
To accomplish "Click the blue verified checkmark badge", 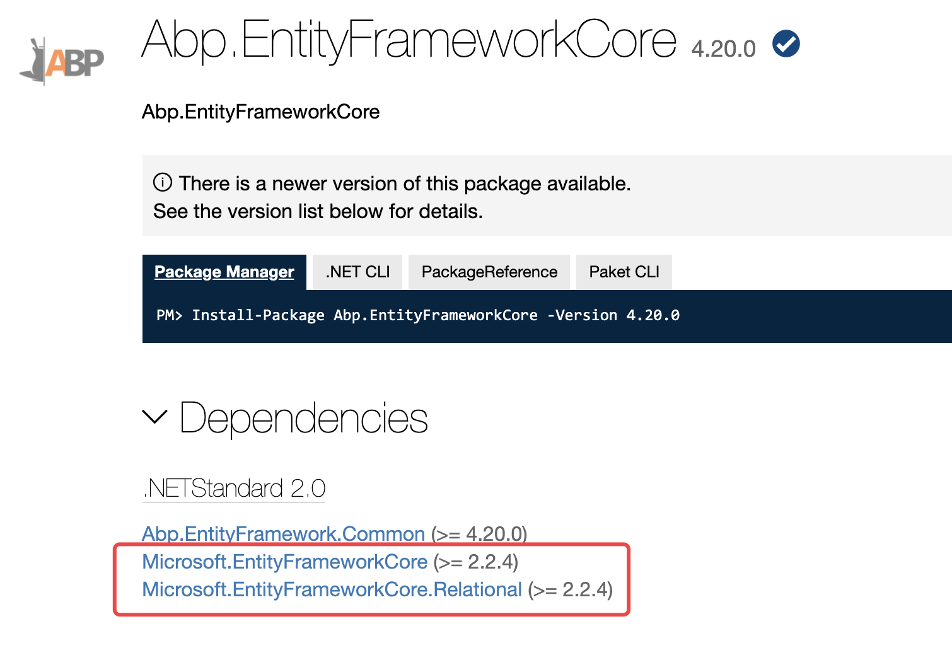I will click(786, 43).
